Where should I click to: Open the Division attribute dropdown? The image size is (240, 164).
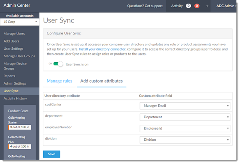[185, 140]
